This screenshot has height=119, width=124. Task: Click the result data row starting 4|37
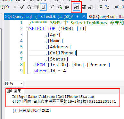(64, 101)
